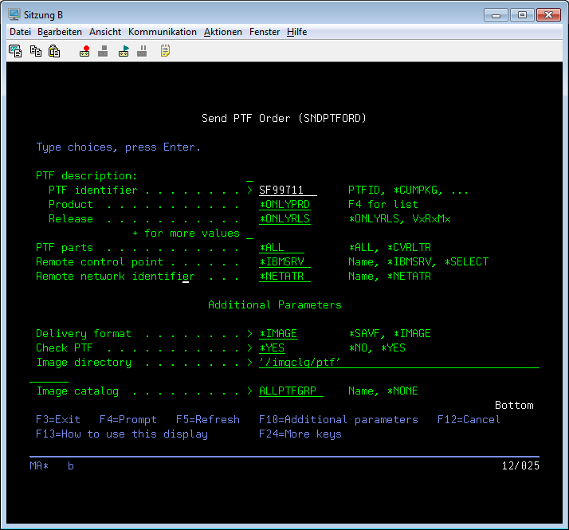Open the Aktionen menu
This screenshot has height=530, width=569.
223,32
